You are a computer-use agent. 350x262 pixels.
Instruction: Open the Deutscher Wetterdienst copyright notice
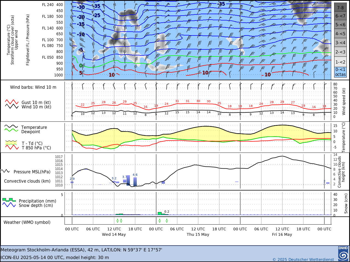pos(303,260)
